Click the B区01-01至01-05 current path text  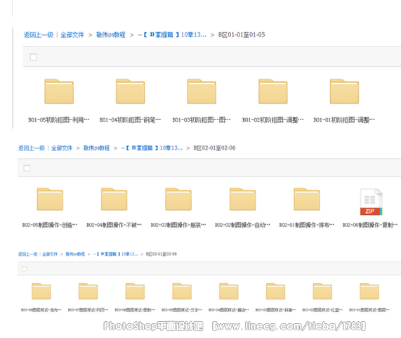242,35
